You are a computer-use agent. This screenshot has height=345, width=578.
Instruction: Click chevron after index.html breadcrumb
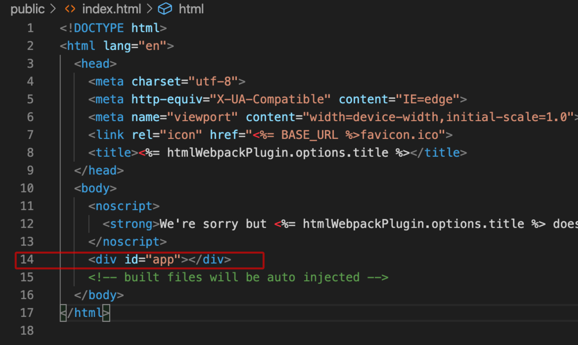150,9
